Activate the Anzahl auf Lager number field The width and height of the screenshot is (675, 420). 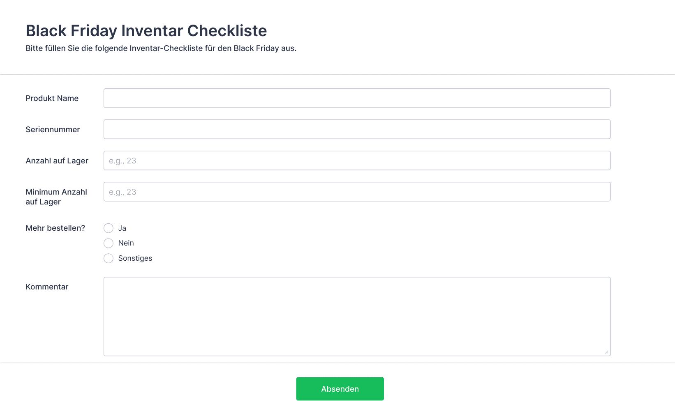click(357, 161)
